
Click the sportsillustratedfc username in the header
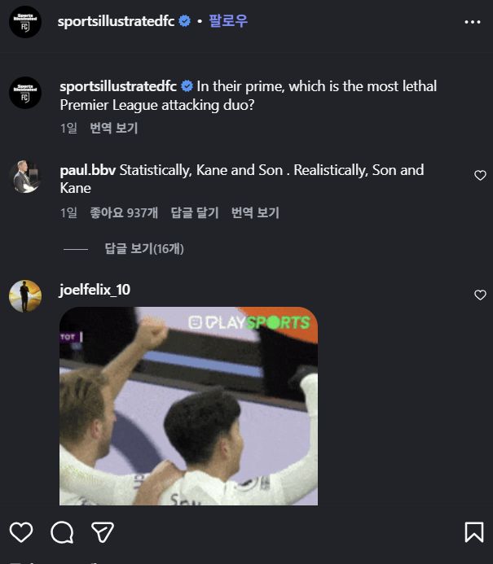tap(117, 22)
